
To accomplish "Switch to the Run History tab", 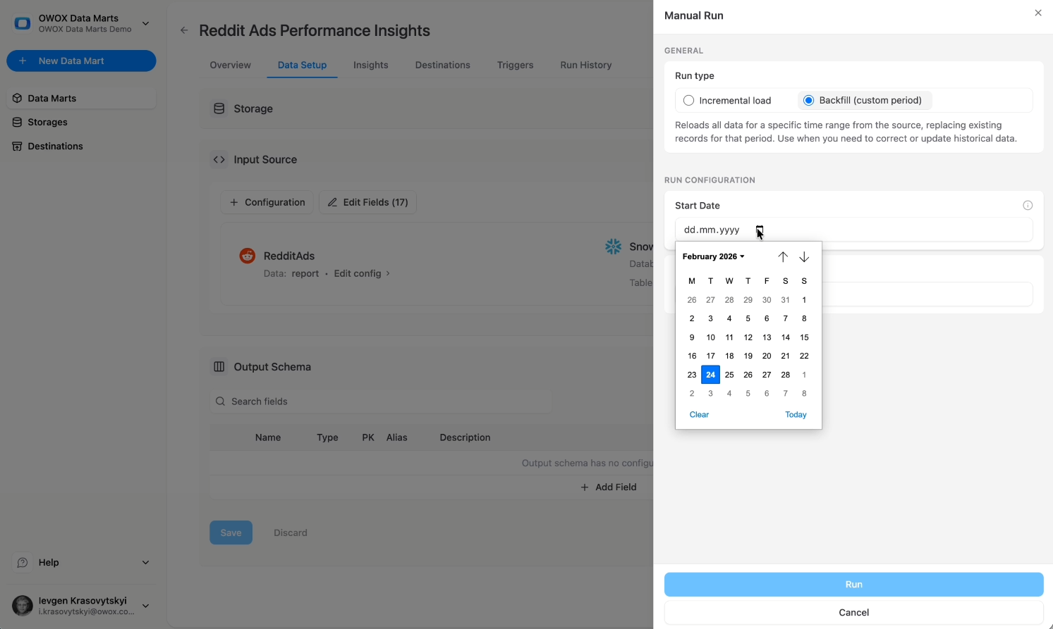I will pyautogui.click(x=585, y=65).
